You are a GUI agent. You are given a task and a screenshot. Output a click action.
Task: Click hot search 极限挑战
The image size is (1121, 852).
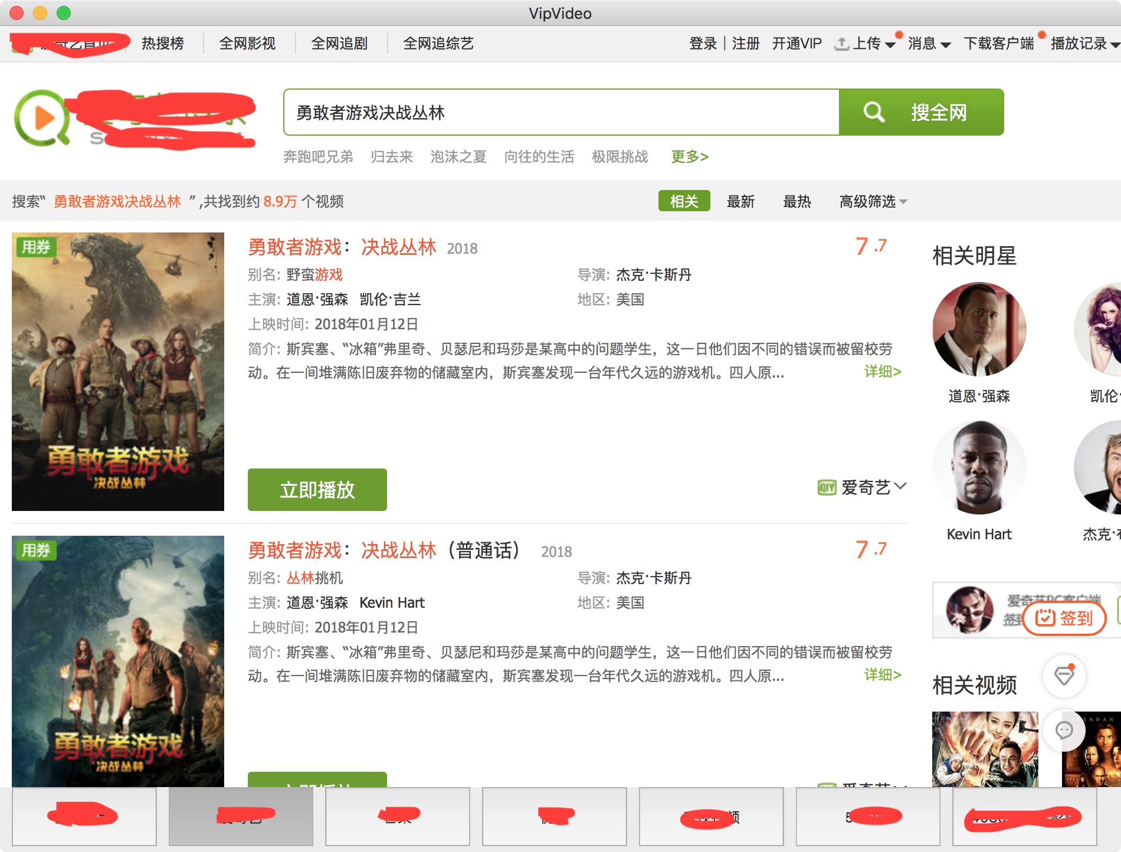point(620,157)
